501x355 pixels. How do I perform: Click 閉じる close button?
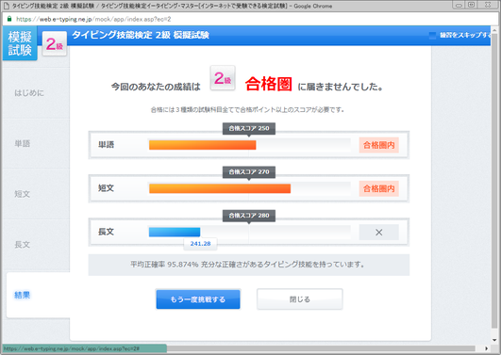[x=300, y=299]
